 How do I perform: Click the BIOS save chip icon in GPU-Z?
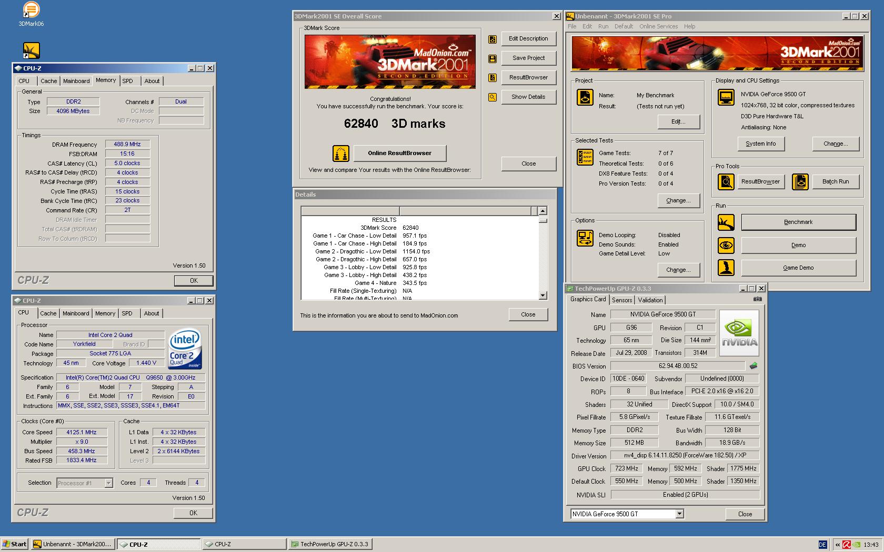point(754,366)
